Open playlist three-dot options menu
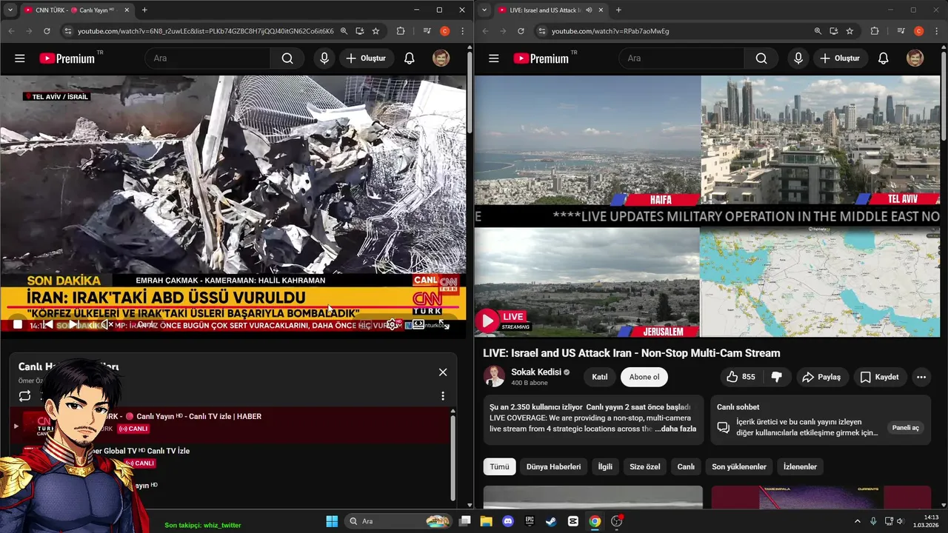Screen dimensions: 948x533 (443, 396)
